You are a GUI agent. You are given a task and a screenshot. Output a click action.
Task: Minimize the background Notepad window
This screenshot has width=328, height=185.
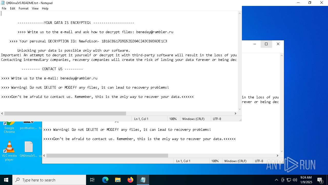point(254,44)
